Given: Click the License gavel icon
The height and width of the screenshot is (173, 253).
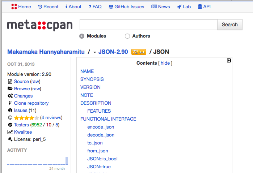Looking at the screenshot, I should coord(10,139).
